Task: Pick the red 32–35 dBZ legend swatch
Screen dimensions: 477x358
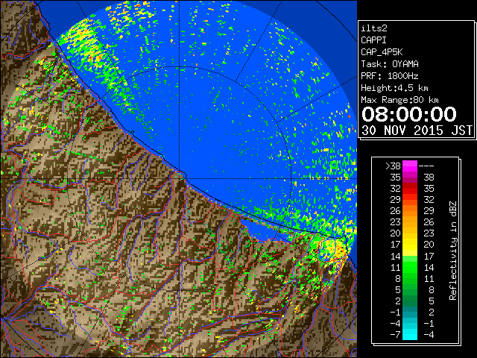Action: (x=410, y=189)
